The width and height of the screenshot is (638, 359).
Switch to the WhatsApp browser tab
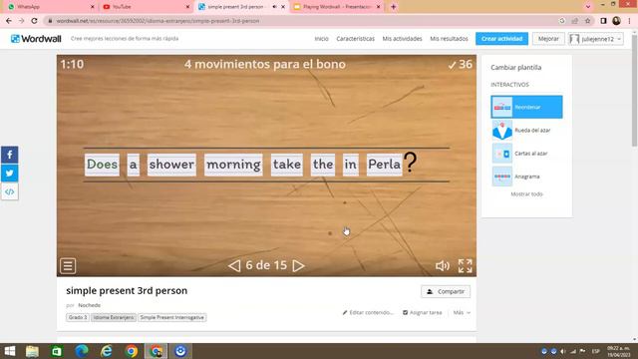50,7
